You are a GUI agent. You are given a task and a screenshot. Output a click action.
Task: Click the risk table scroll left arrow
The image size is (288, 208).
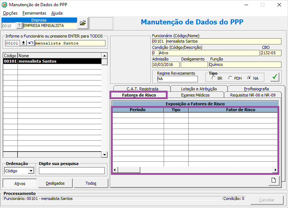click(x=115, y=170)
